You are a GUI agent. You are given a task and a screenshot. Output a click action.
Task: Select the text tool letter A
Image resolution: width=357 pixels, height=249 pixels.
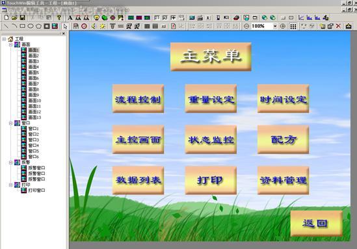point(70,18)
